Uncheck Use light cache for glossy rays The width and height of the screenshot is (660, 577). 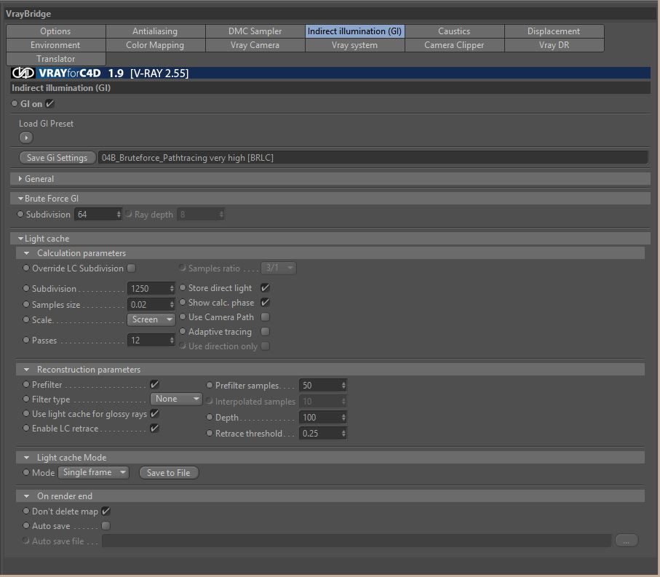click(x=154, y=414)
